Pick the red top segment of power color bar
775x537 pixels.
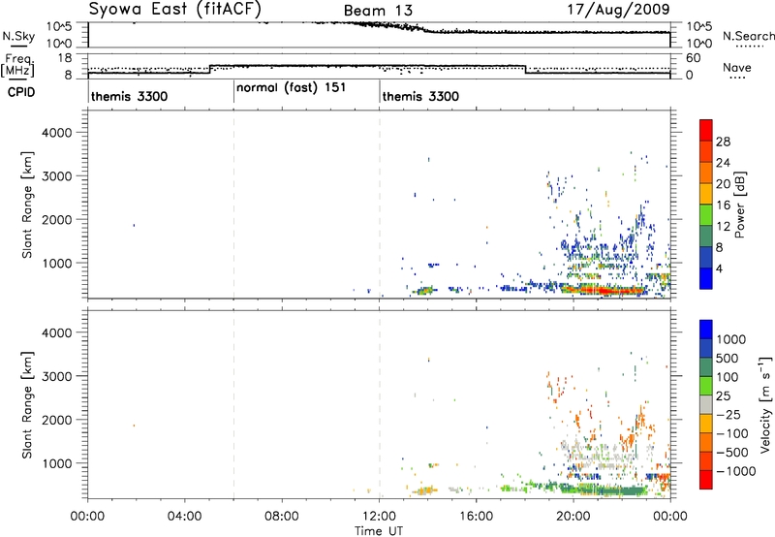[706, 130]
